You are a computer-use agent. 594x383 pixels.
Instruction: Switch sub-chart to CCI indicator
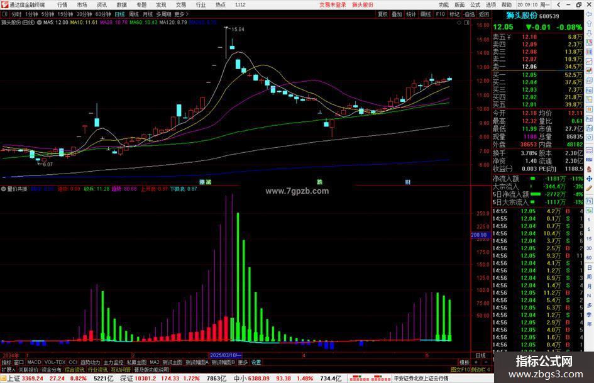[73, 362]
